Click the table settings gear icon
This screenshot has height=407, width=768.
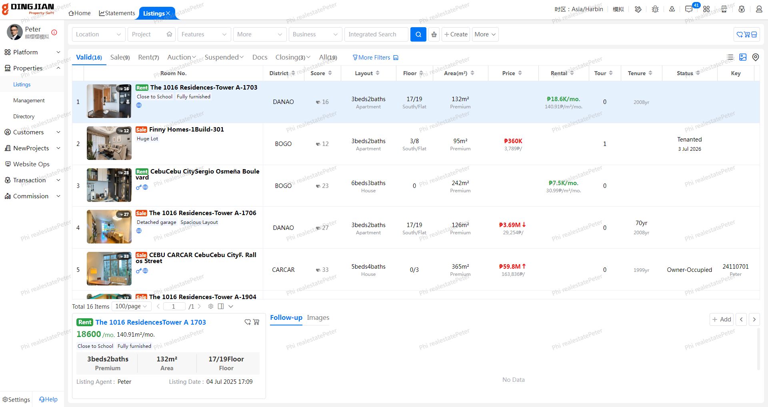211,306
